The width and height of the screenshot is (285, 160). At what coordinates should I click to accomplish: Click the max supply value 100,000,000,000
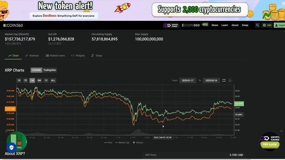coord(149,39)
